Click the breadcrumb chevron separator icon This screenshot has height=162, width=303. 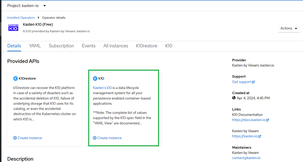pyautogui.click(x=38, y=18)
